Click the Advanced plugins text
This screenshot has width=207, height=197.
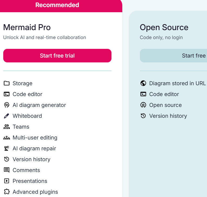pyautogui.click(x=35, y=192)
